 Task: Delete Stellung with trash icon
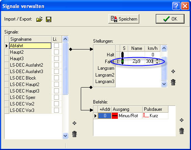point(173,82)
